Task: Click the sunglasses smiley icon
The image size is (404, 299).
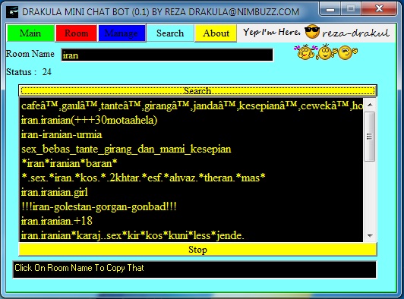Action: click(x=312, y=32)
